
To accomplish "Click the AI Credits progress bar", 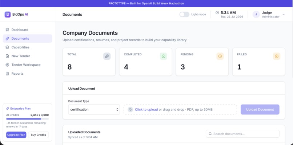I will tap(28, 119).
